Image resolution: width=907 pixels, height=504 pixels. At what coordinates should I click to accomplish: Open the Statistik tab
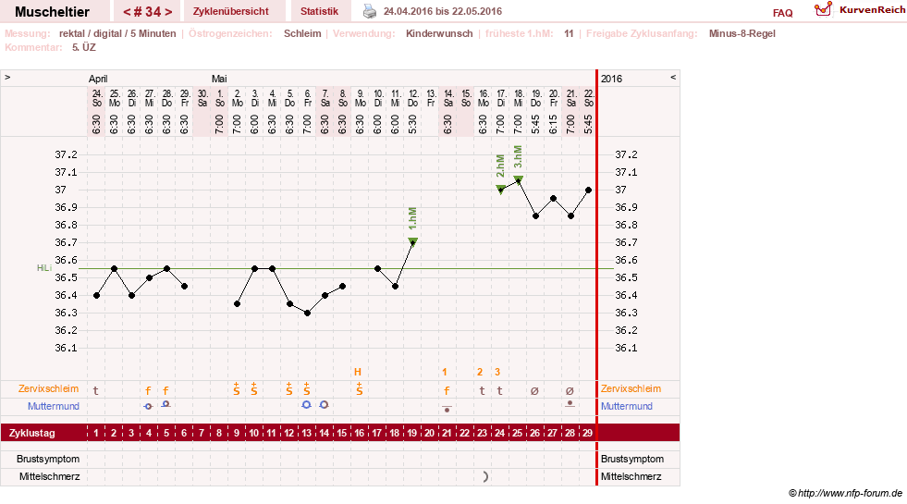pyautogui.click(x=319, y=11)
